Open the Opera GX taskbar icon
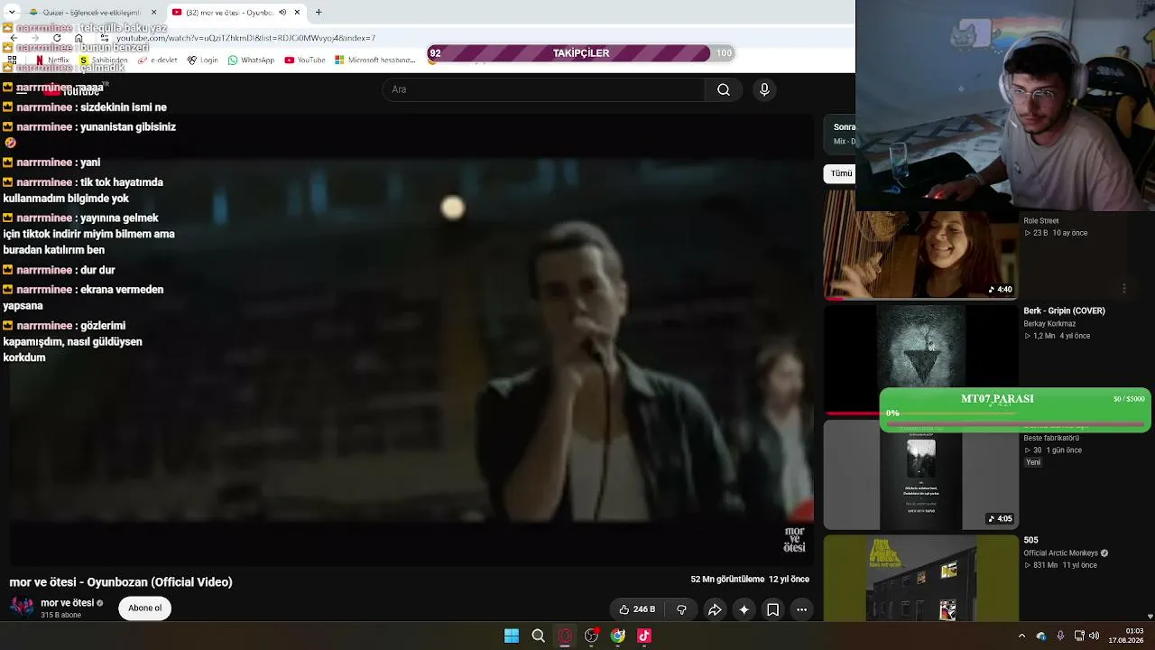1155x650 pixels. point(565,636)
